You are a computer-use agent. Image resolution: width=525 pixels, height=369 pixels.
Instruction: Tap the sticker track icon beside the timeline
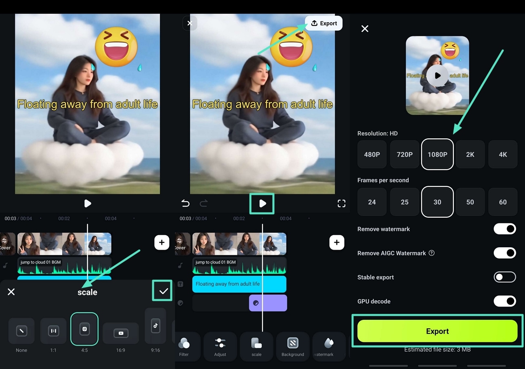[x=181, y=303]
